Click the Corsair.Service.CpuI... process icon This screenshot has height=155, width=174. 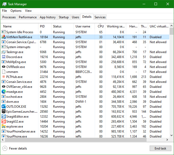[x=4, y=42]
